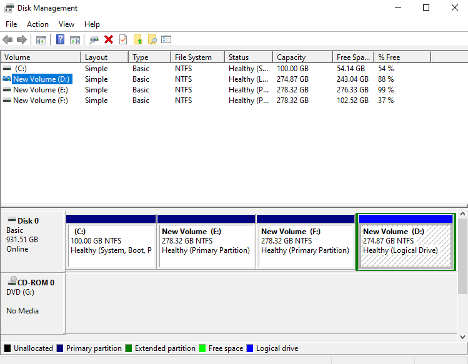Image resolution: width=468 pixels, height=364 pixels.
Task: Click the scroll down arrow of disk pane
Action: pos(462,337)
